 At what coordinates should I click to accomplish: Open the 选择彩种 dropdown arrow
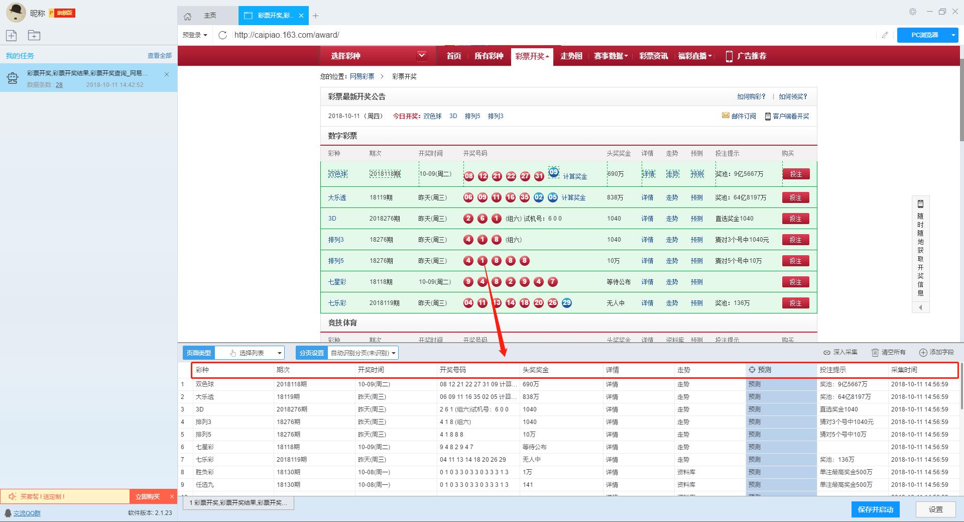pyautogui.click(x=422, y=56)
